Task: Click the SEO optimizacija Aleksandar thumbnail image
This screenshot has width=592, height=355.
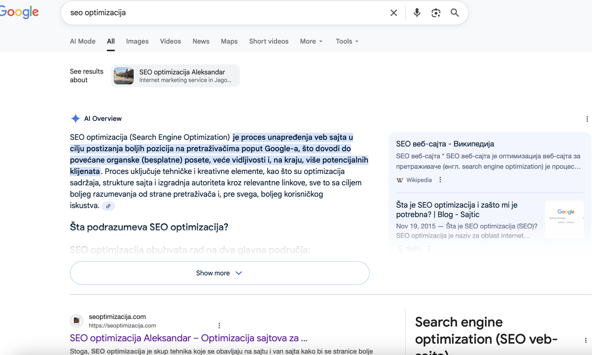Action: click(x=124, y=76)
